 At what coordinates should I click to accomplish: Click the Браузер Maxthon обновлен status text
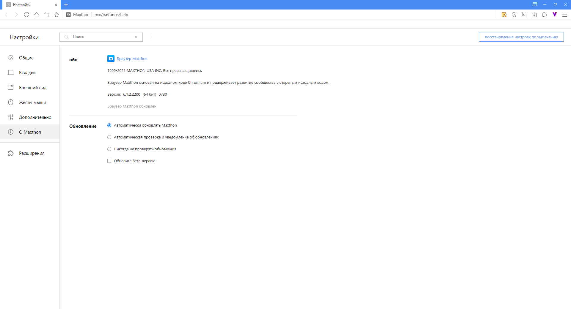pos(132,106)
